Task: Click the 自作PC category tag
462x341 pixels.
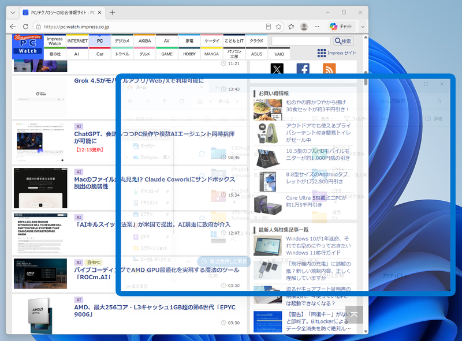Action: click(94, 263)
